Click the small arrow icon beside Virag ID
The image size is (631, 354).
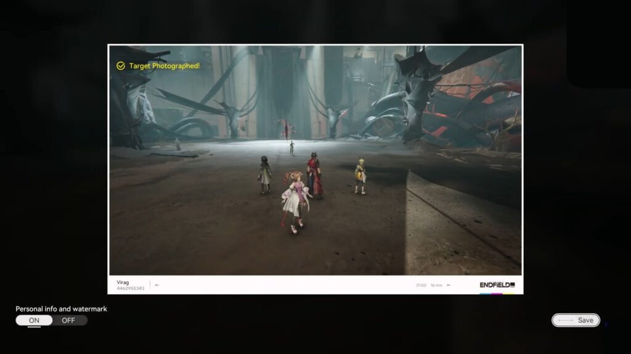coord(157,285)
